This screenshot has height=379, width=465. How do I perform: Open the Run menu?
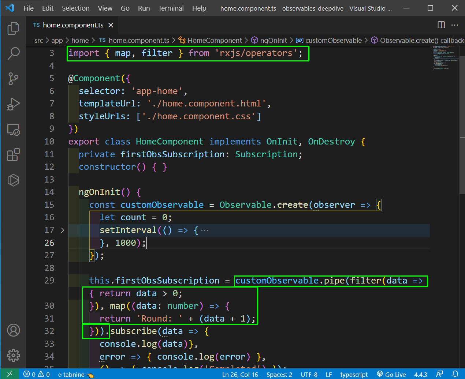point(144,8)
